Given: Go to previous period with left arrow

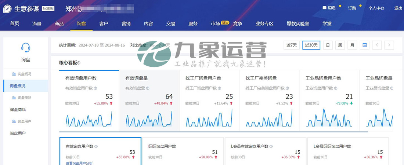Looking at the screenshot, I should (377, 45).
